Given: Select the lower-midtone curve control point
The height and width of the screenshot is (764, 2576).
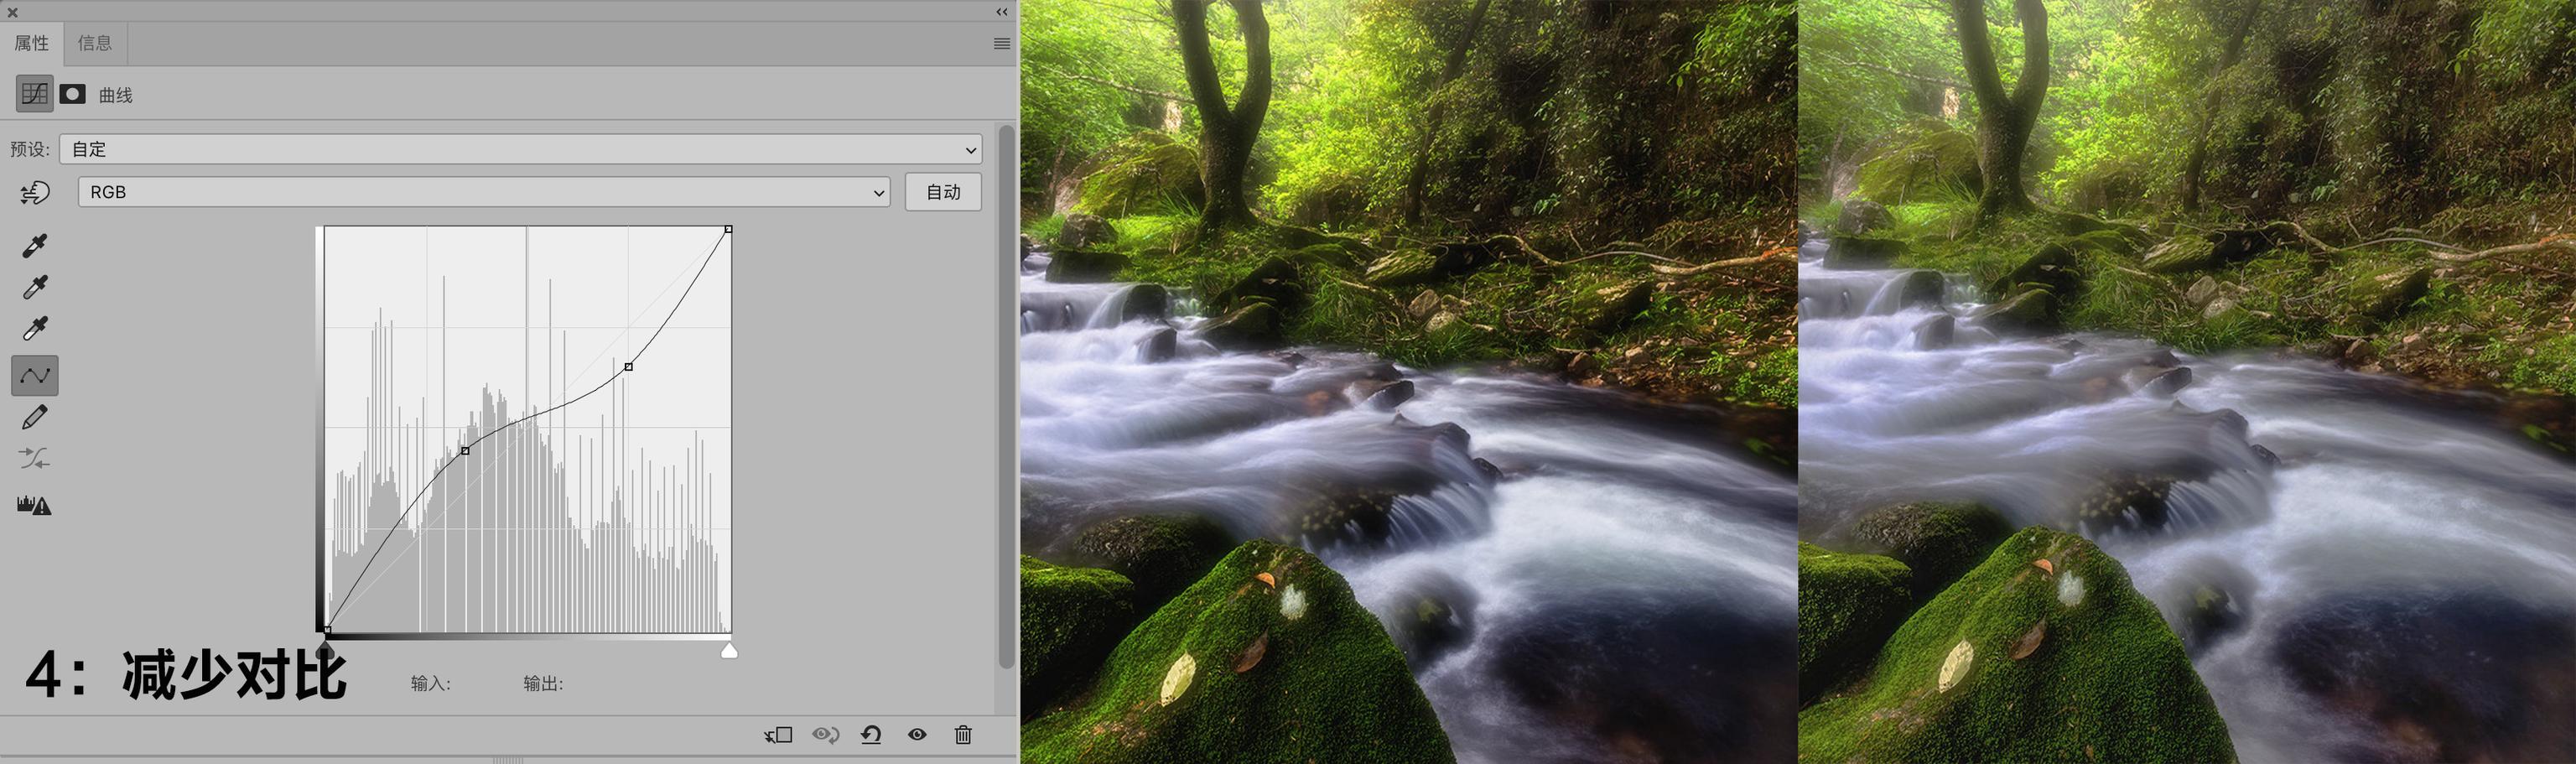Looking at the screenshot, I should [x=465, y=451].
